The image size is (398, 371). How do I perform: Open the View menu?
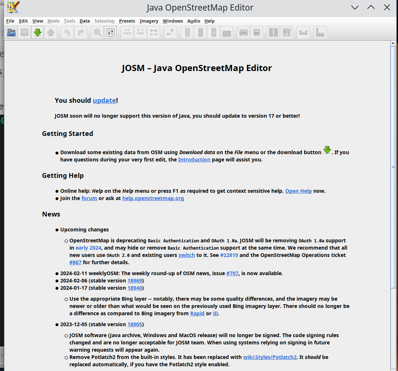point(38,21)
